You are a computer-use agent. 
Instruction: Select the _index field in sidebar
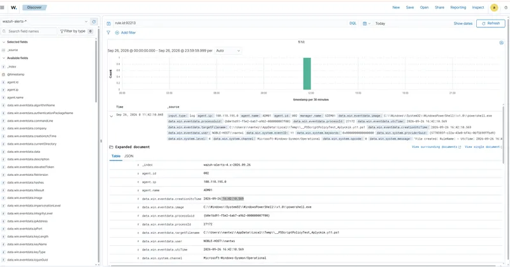11,67
